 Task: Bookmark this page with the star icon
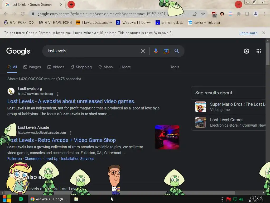point(203,14)
